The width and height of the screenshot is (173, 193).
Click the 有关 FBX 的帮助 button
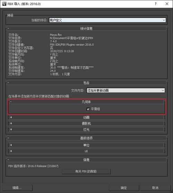[x=86, y=171]
